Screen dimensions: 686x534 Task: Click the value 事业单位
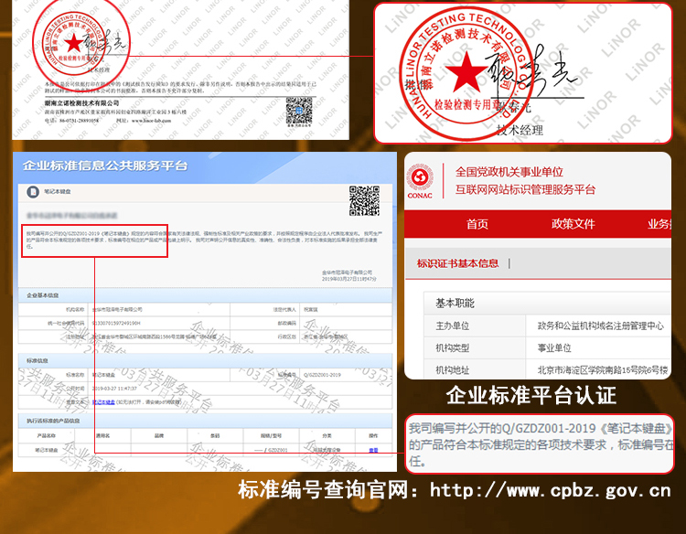[x=554, y=348]
